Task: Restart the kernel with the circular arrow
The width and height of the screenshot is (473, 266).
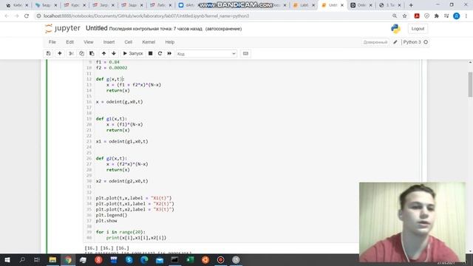Action: click(x=160, y=53)
